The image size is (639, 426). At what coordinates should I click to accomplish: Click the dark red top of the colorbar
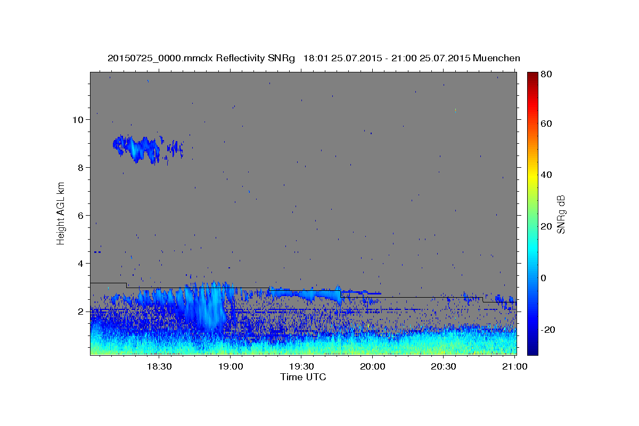(532, 76)
